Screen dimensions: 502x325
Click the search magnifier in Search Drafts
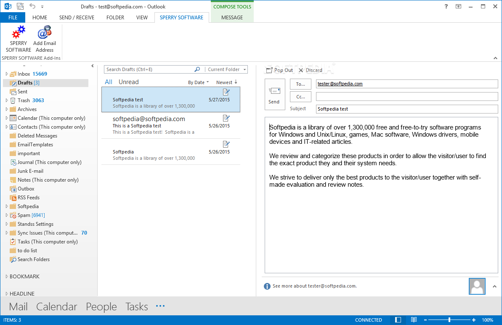pyautogui.click(x=197, y=69)
